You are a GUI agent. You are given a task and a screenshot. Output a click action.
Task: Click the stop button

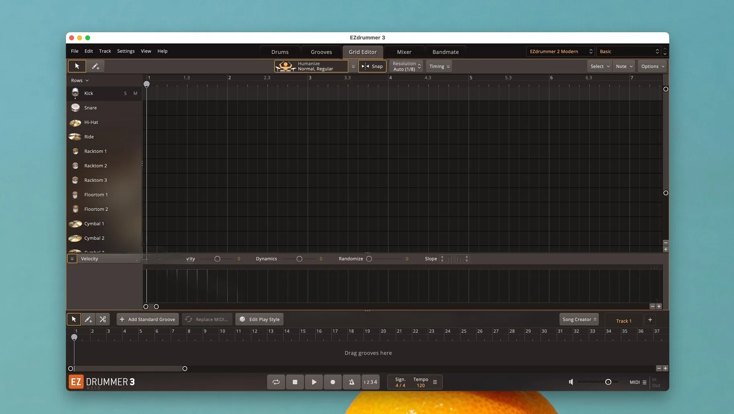coord(295,382)
